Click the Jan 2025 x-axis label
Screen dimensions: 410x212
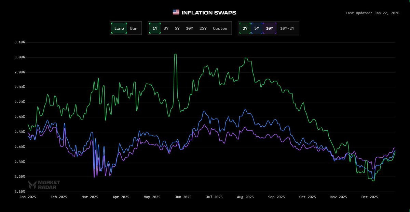pos(27,197)
